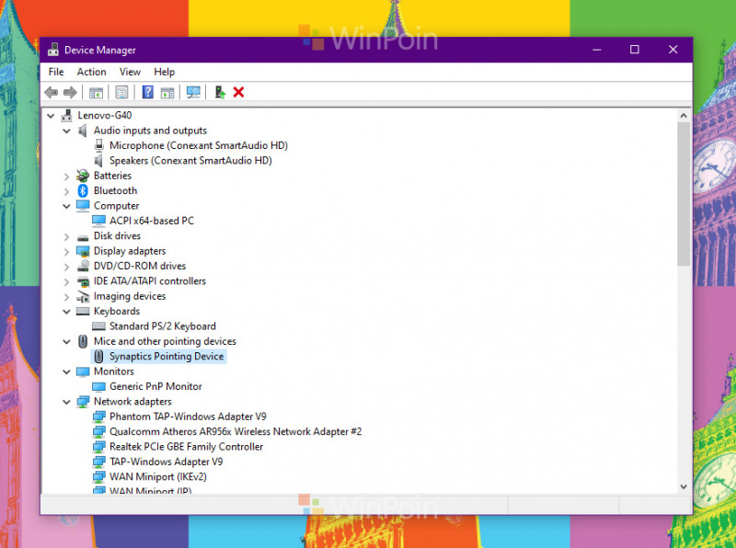Click the scrollbar up arrow
Viewport: 736px width, 548px height.
click(684, 116)
